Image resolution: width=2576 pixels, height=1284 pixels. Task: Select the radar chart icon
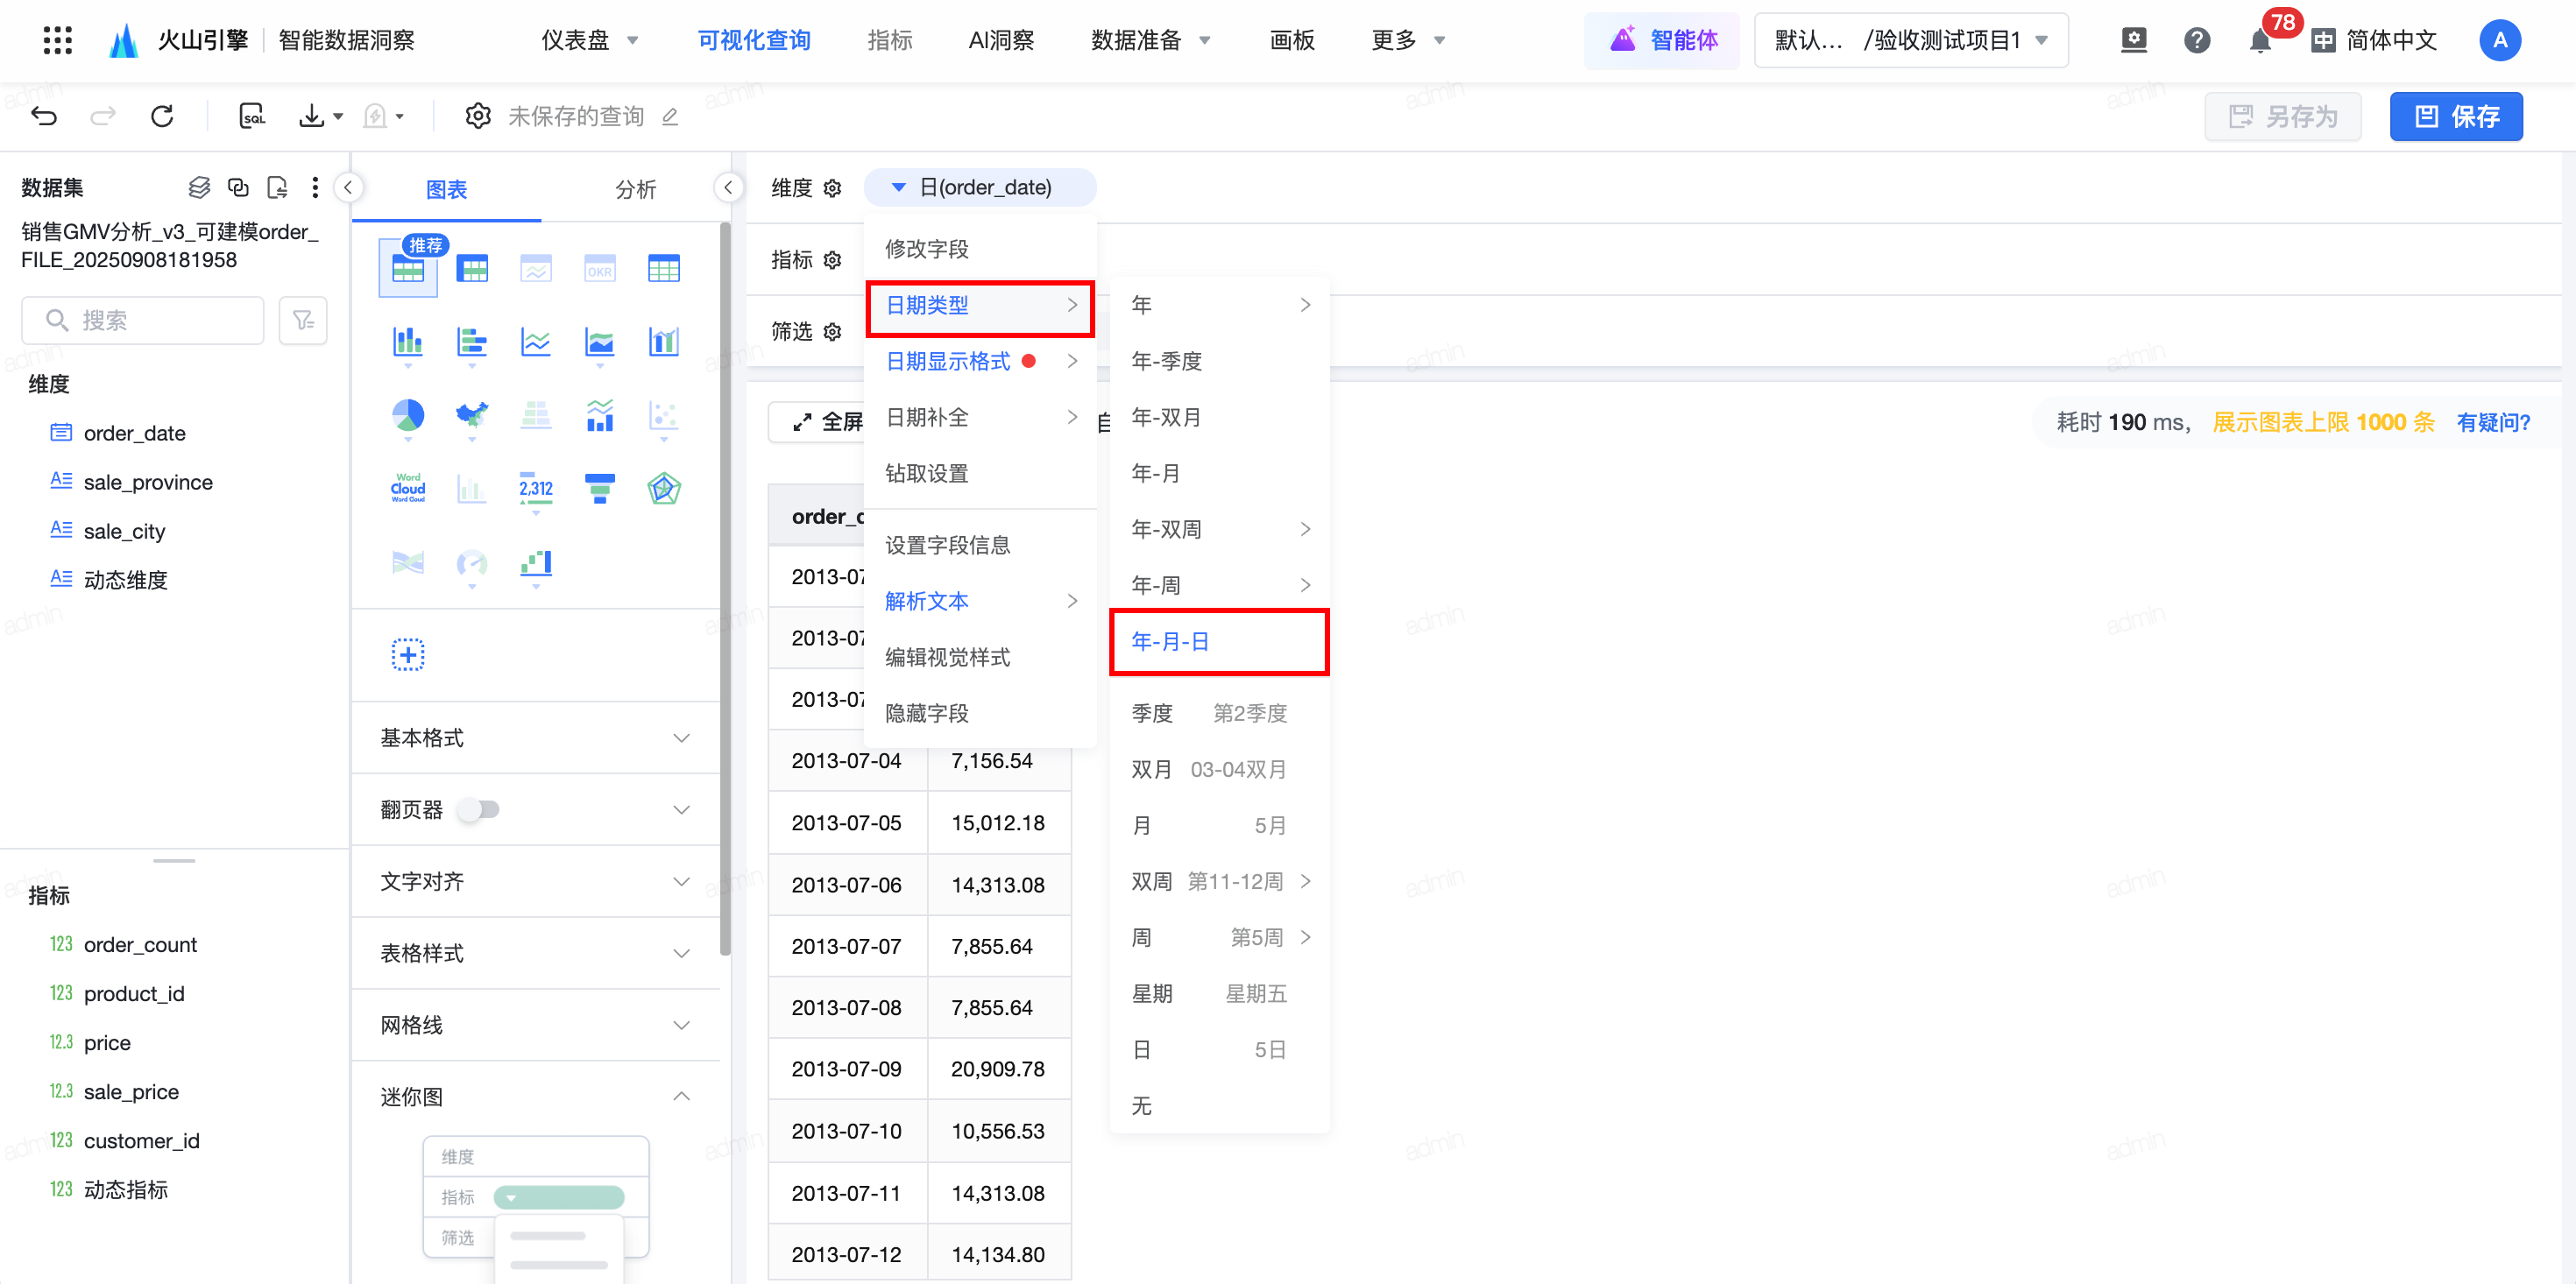[663, 488]
